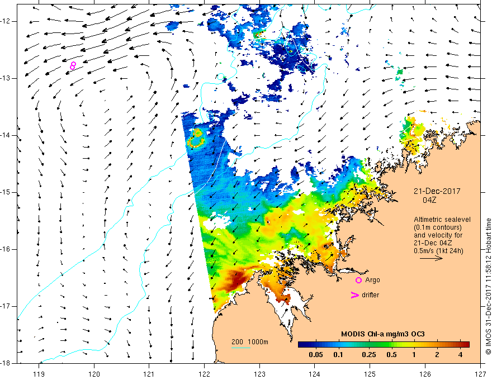Screen dimensions: 492x380
Task: Click the -17 latitude axis label
Action: click(5, 306)
